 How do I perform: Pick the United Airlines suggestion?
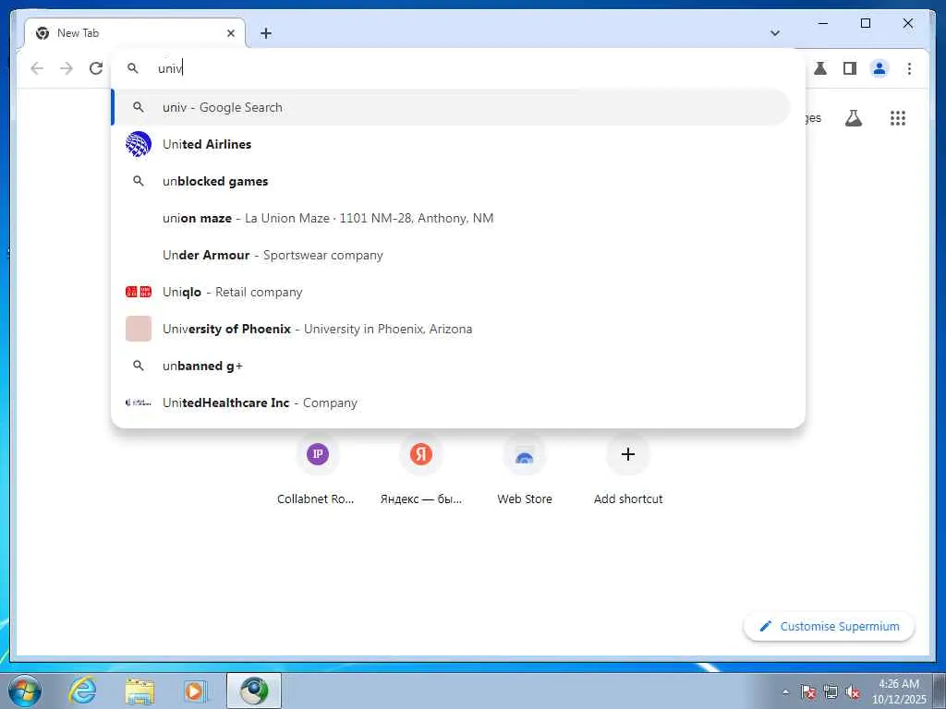point(451,144)
